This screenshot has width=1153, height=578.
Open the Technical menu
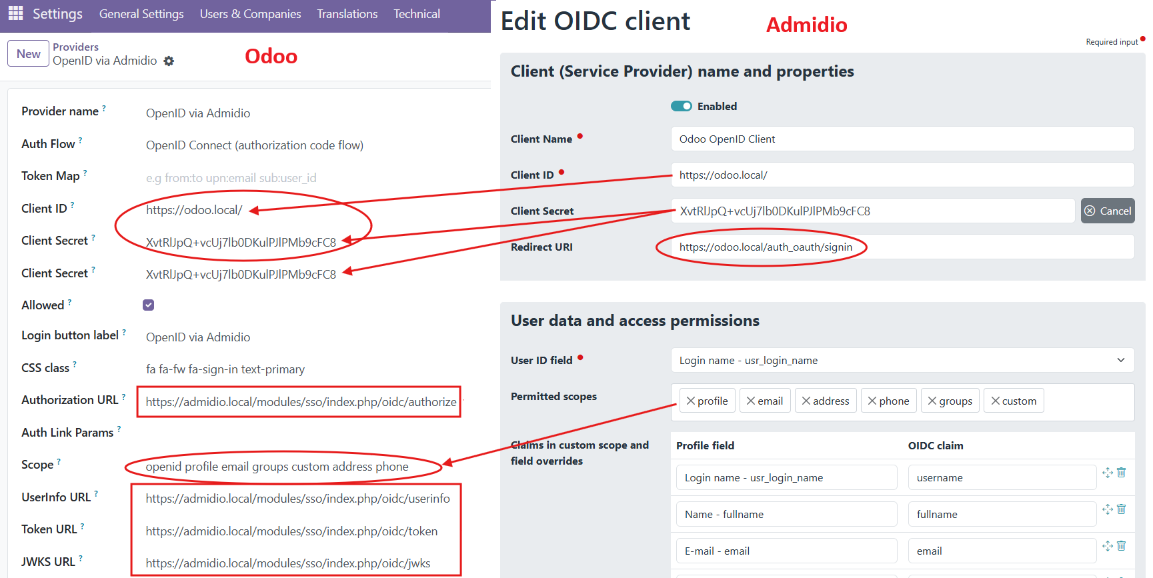417,14
